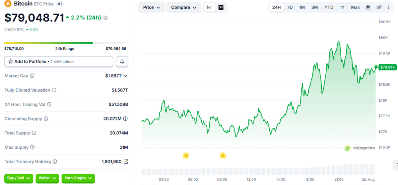
Task: Select the 3M time range
Action: (314, 7)
